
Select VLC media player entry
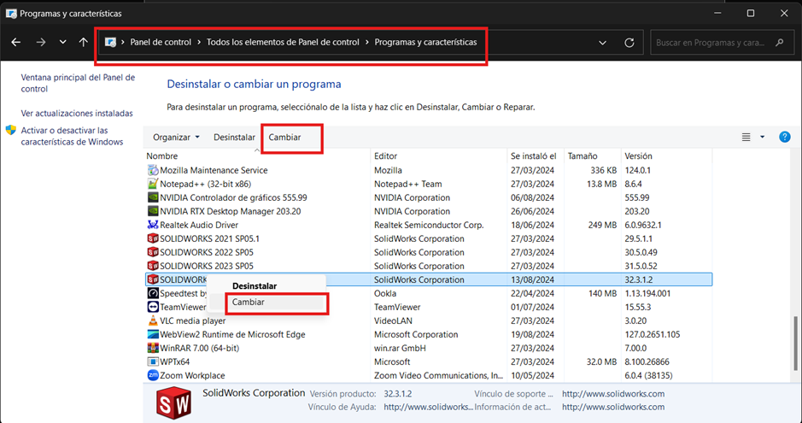193,320
